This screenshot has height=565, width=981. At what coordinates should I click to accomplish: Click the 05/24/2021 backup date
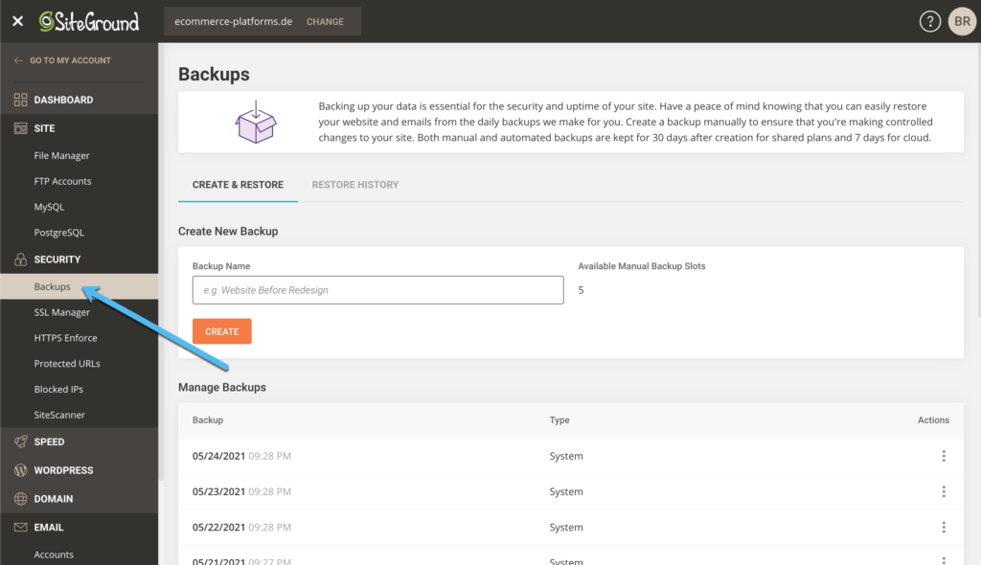pyautogui.click(x=218, y=456)
